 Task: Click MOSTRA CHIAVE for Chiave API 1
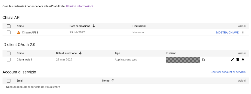point(227,33)
